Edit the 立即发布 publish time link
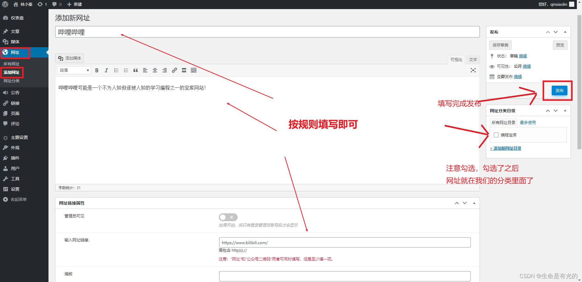Image resolution: width=582 pixels, height=282 pixels. [x=518, y=77]
